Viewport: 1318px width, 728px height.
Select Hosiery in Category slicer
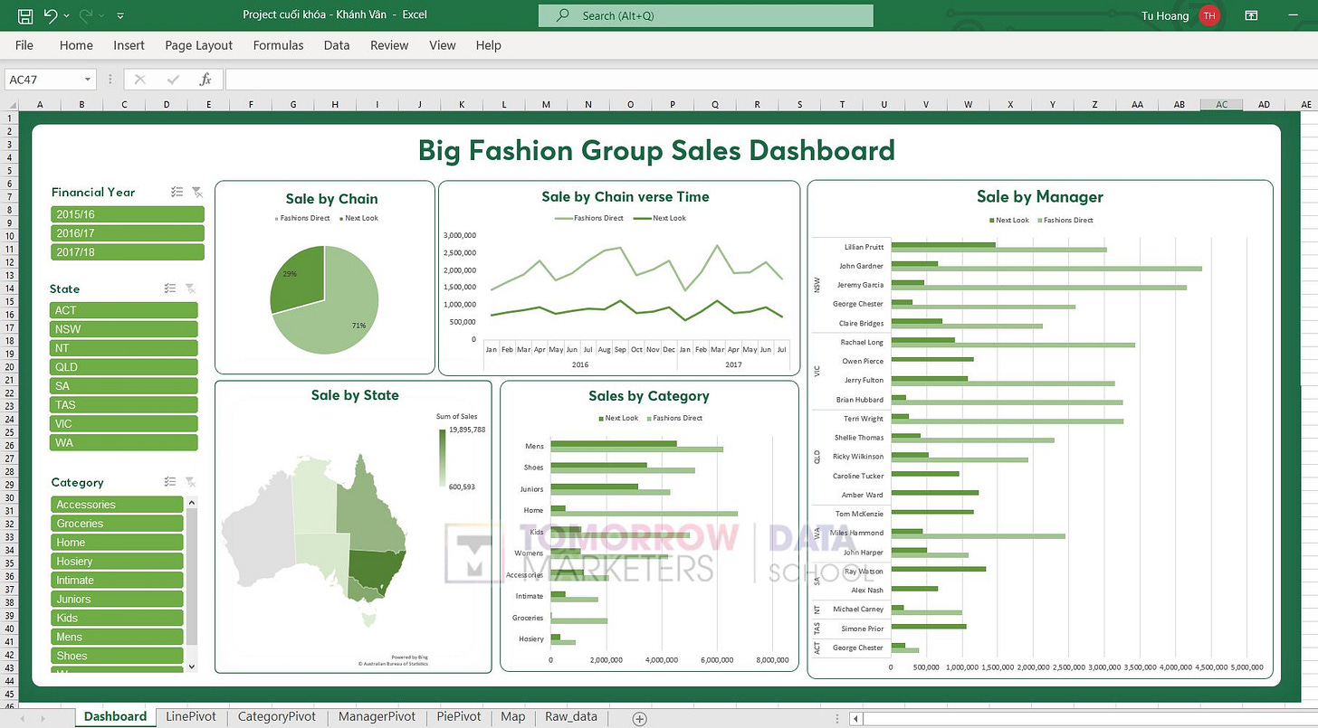(x=118, y=562)
